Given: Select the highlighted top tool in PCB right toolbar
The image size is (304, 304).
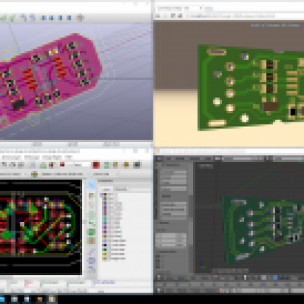Looking at the screenshot, I should point(91,185).
